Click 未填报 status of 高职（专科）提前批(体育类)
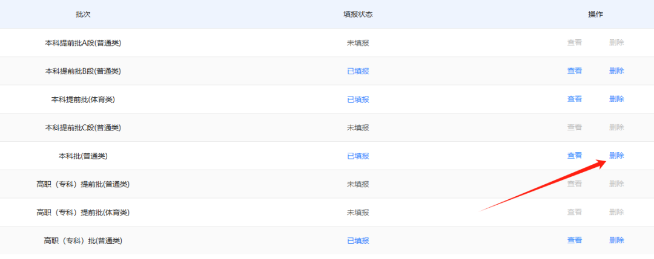Screen dimensions: 654x259 coord(358,213)
